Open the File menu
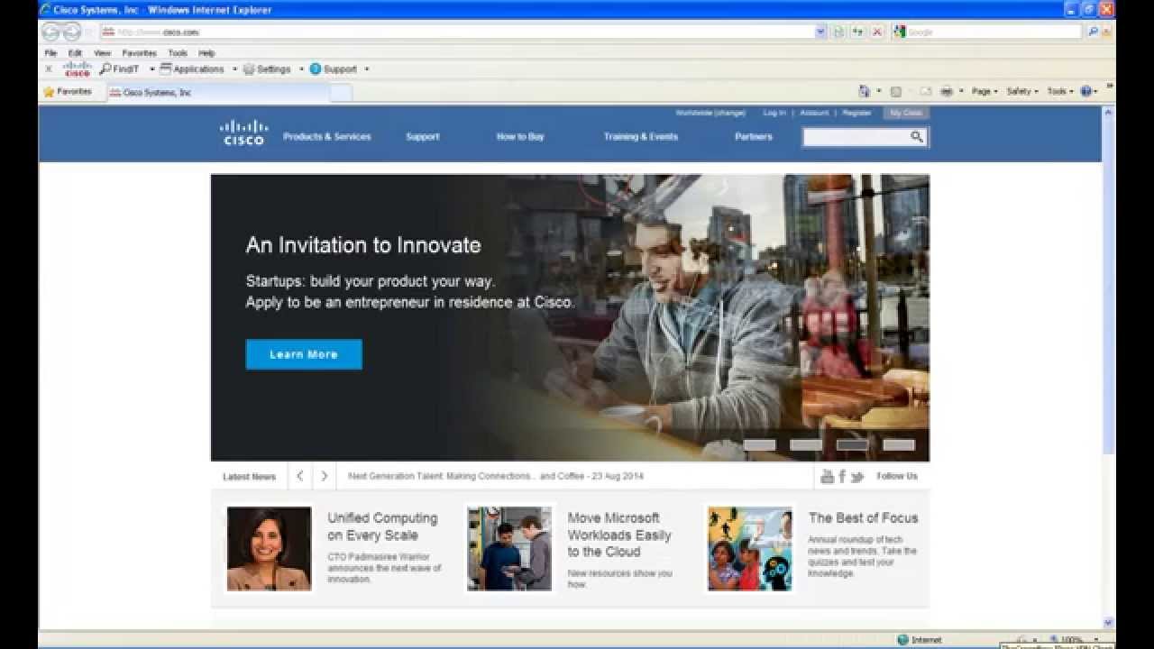The image size is (1154, 649). coord(50,53)
